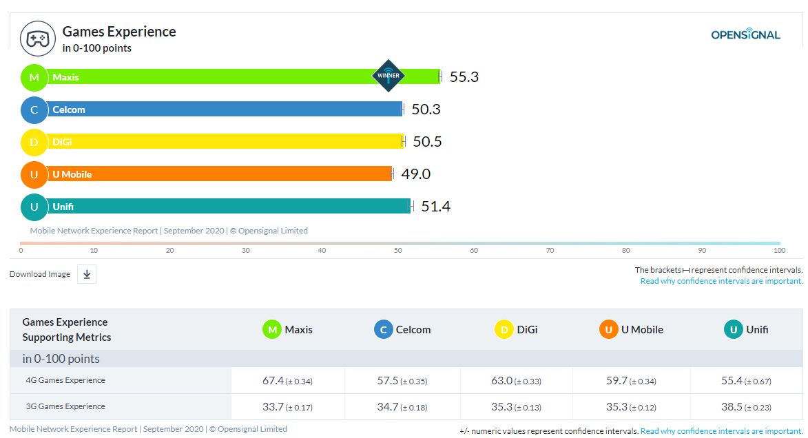Screen dimensions: 808x438
Task: Click the teal Unifi circle icon in chart
Action: pos(34,207)
